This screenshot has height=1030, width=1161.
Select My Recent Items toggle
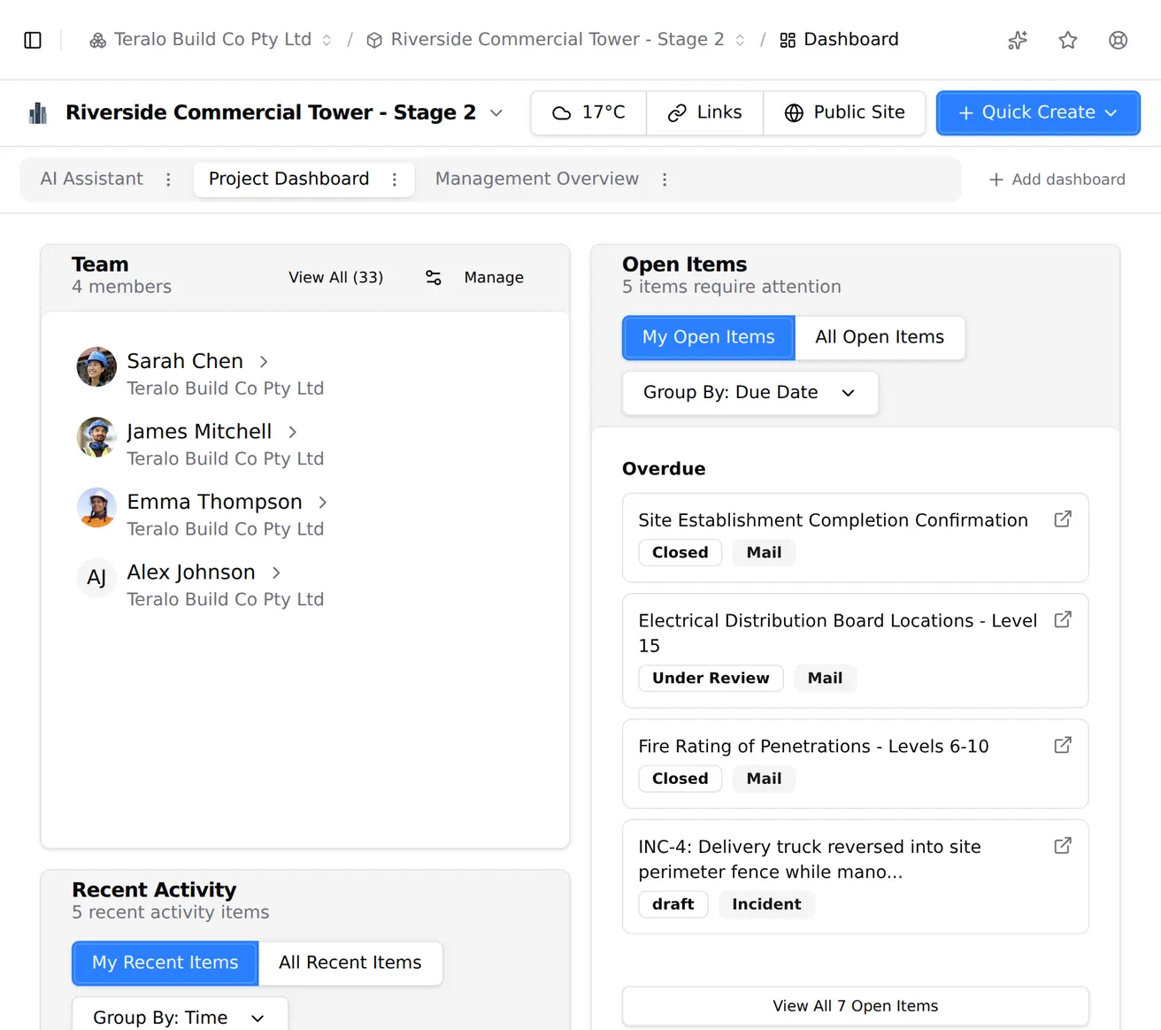(x=165, y=963)
